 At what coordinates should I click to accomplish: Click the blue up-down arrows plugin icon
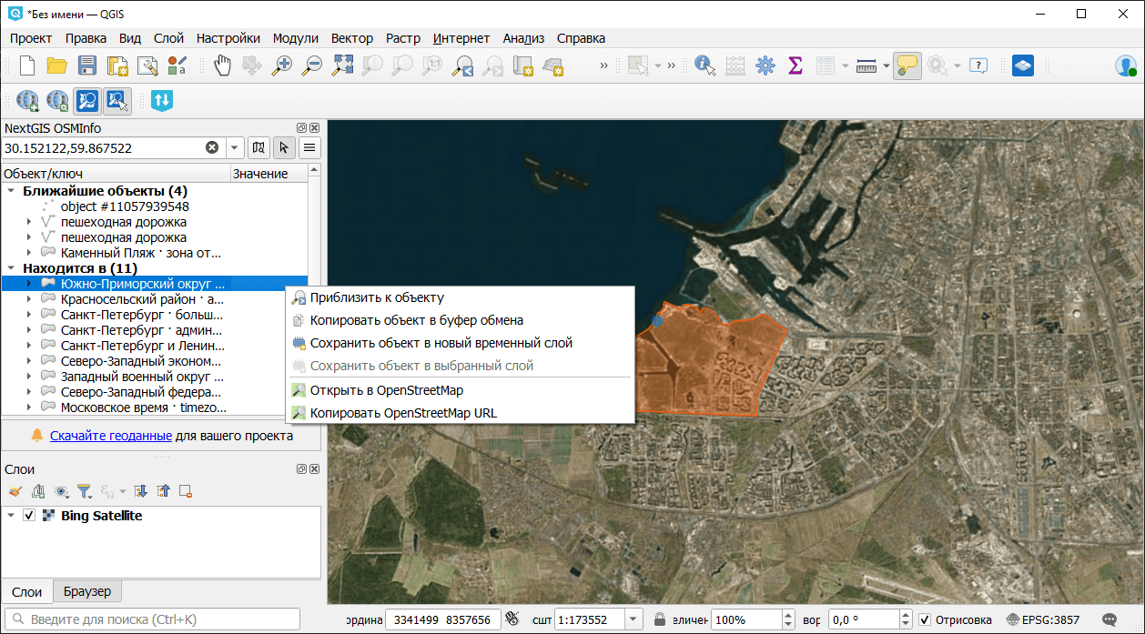click(161, 100)
